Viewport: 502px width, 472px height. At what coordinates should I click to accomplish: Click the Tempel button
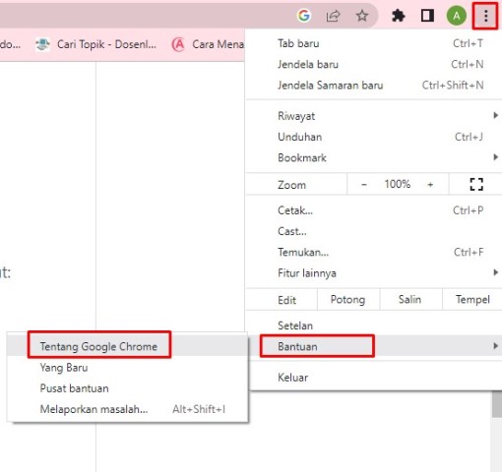pyautogui.click(x=472, y=299)
